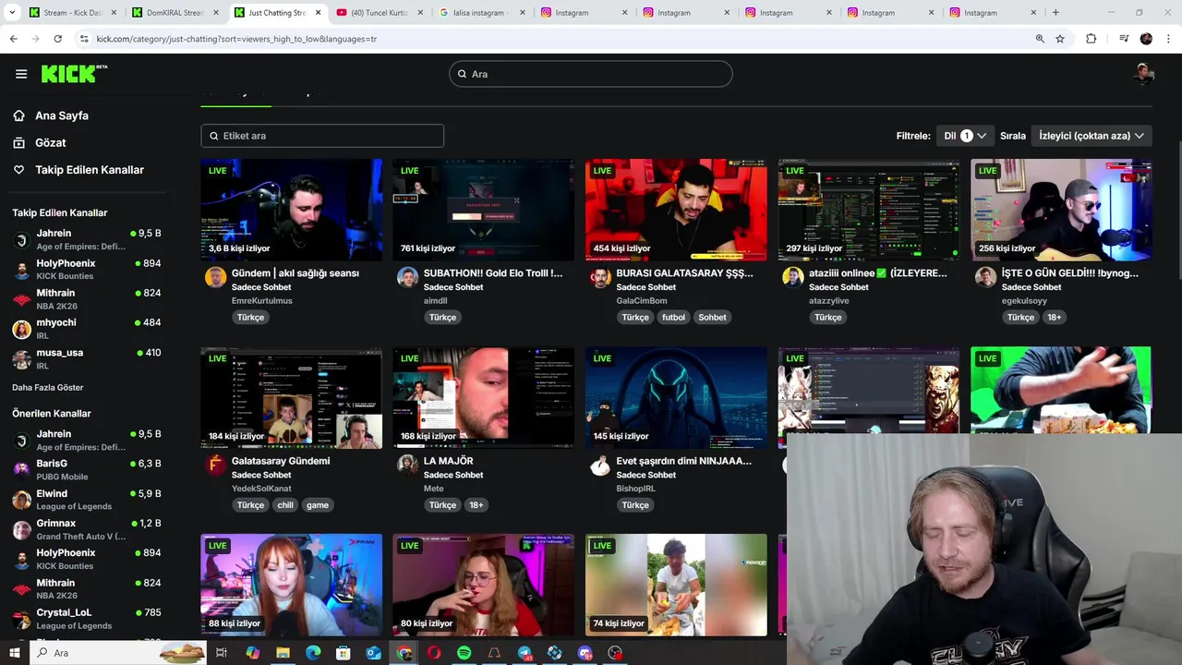
Task: Reload the page in Chrome
Action: coord(57,39)
